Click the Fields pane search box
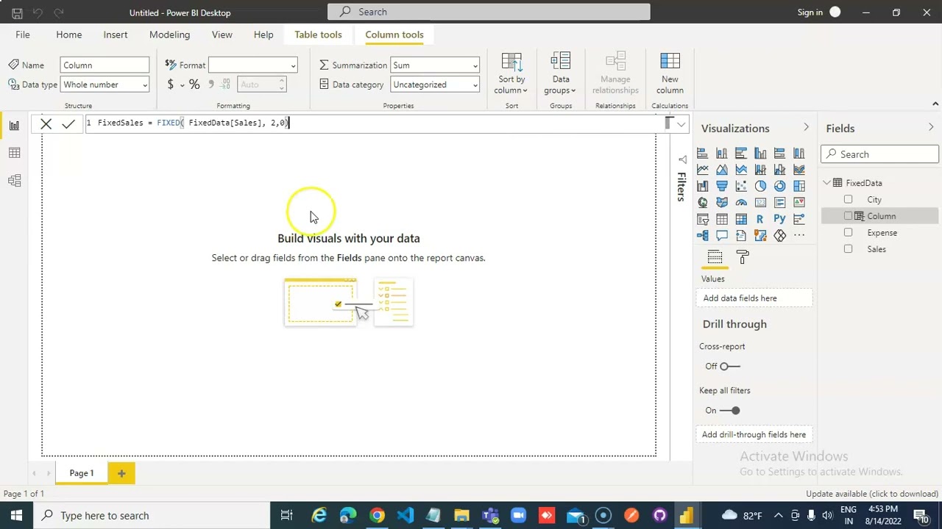 880,154
